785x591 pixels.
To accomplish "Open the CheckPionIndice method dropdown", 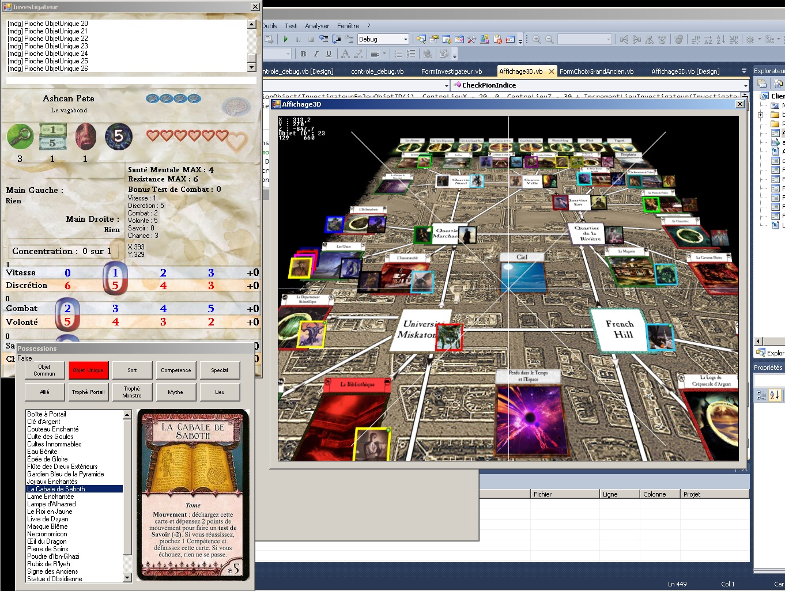I will [x=745, y=85].
